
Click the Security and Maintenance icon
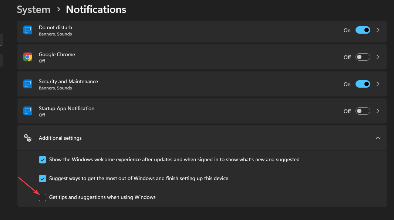pos(28,84)
